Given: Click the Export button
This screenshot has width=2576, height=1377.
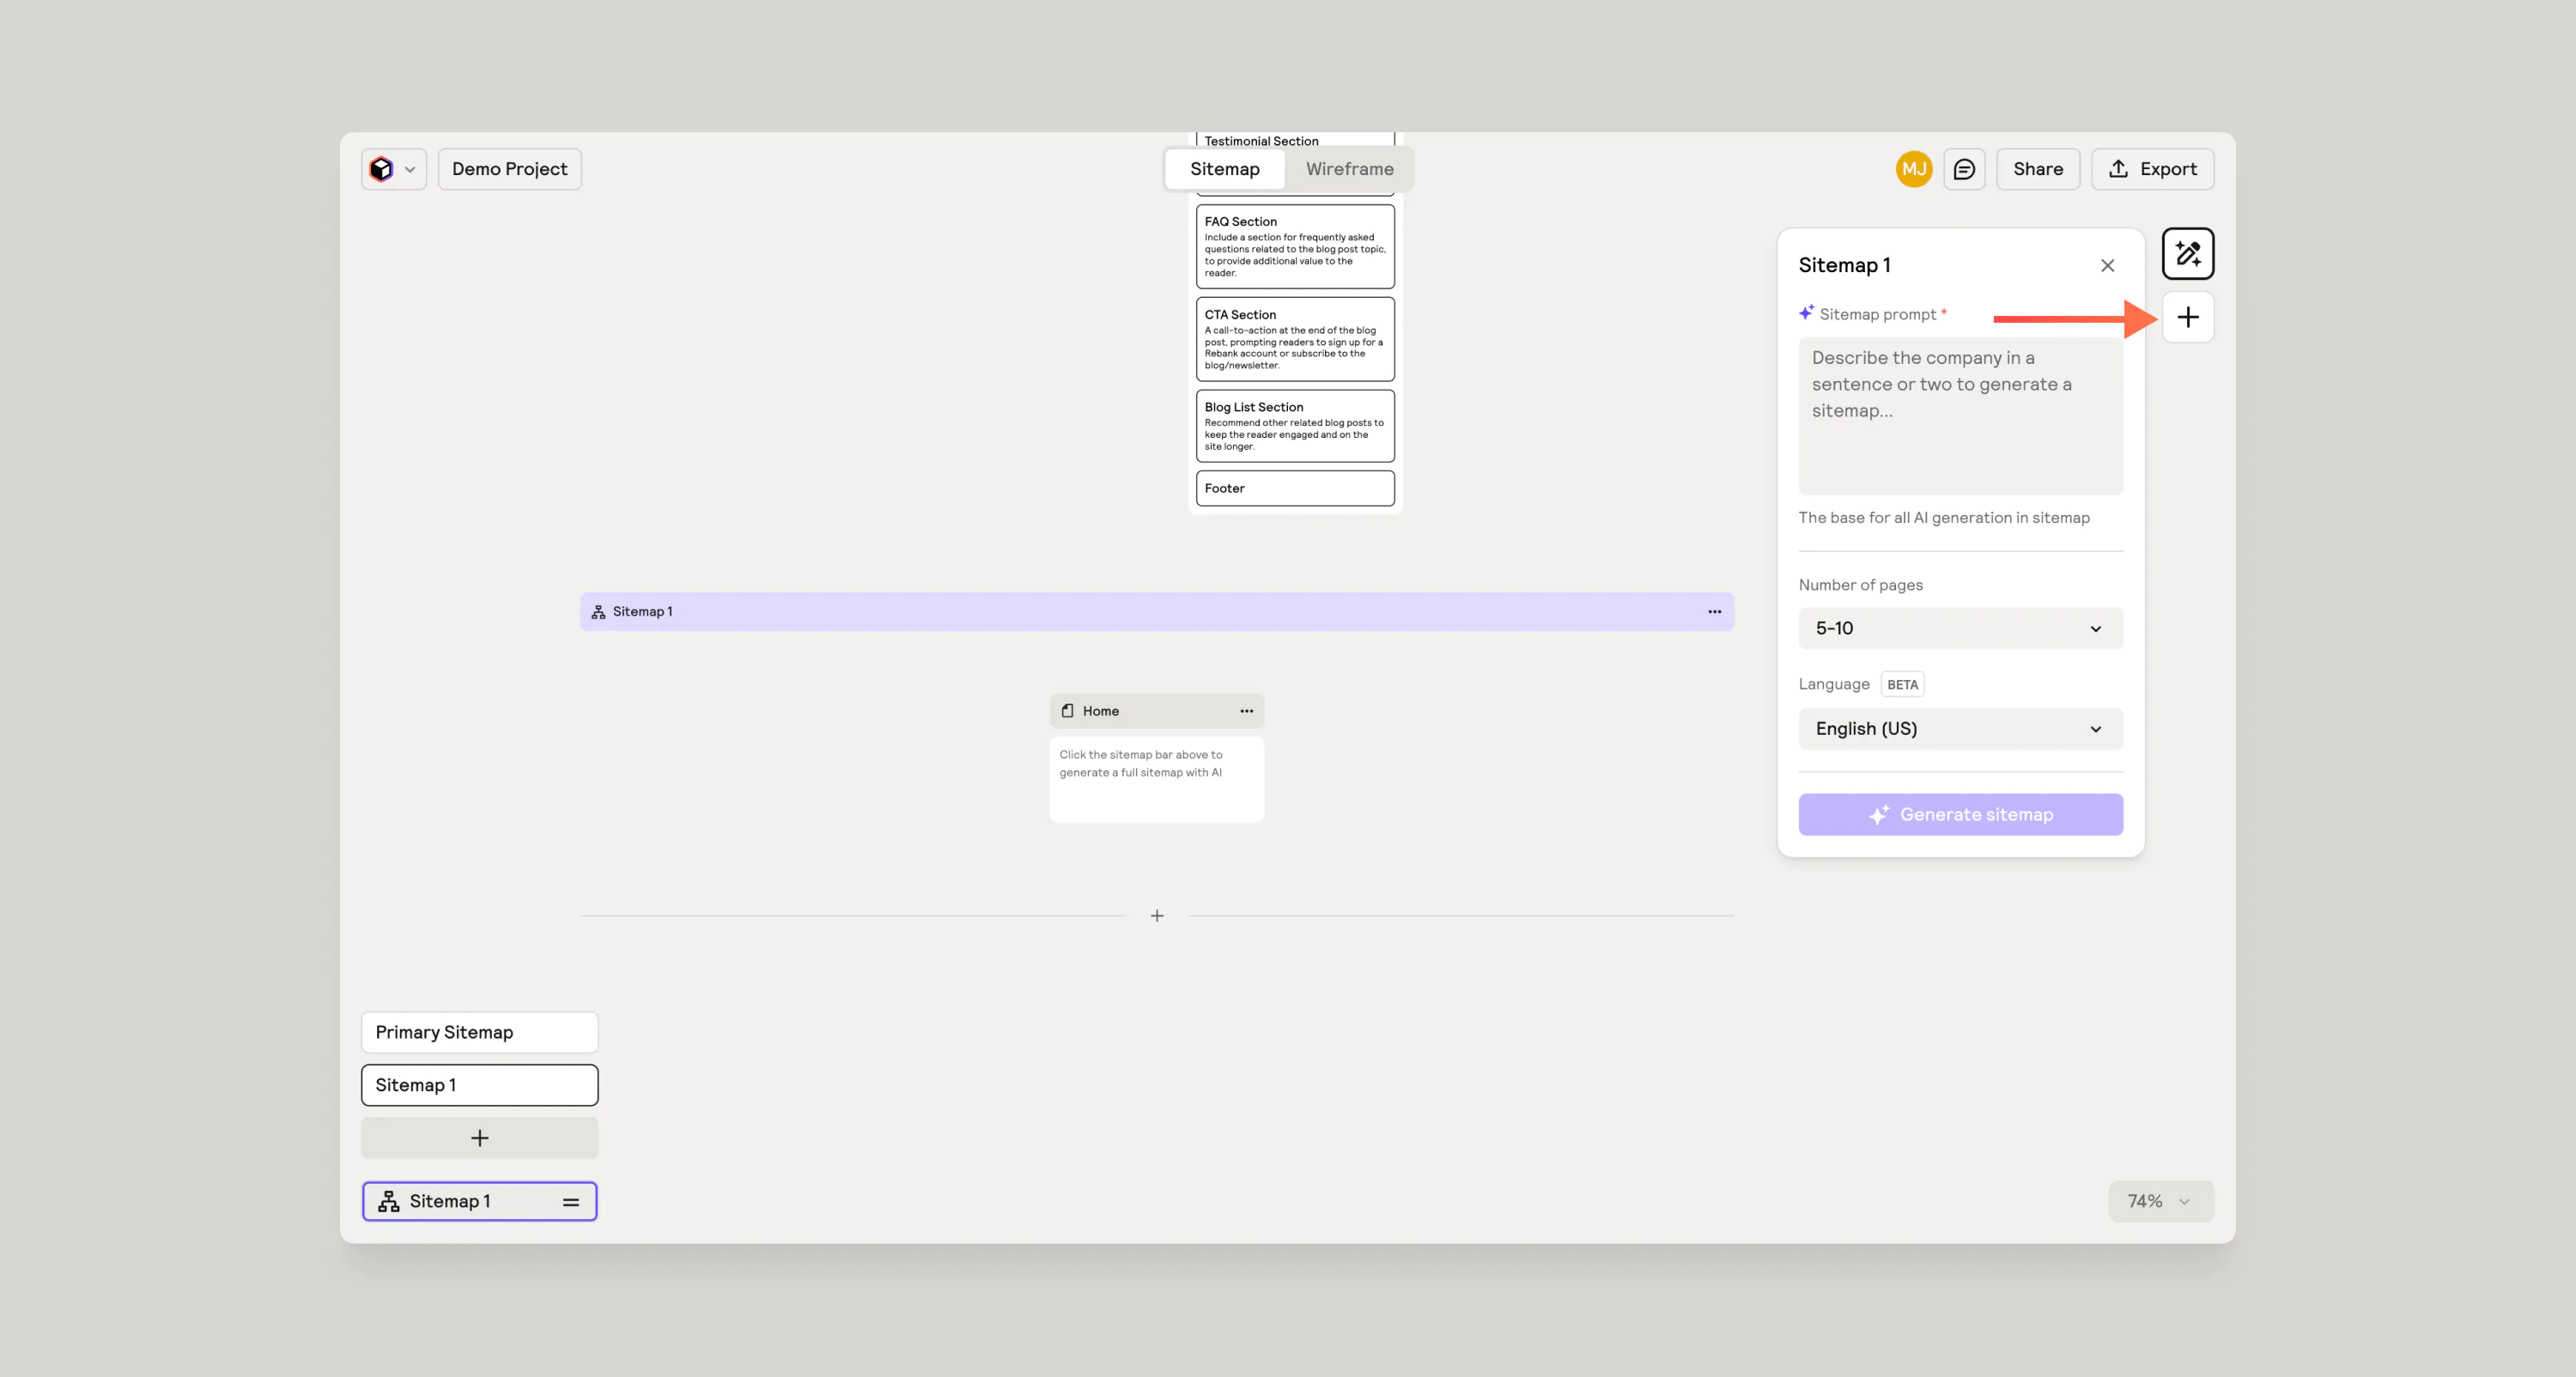Looking at the screenshot, I should pos(2152,169).
